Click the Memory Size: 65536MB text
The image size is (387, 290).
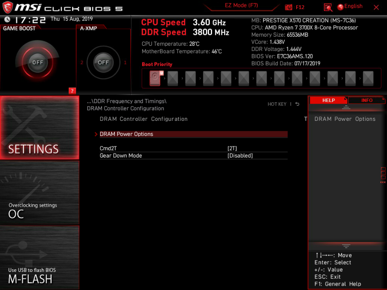click(279, 35)
